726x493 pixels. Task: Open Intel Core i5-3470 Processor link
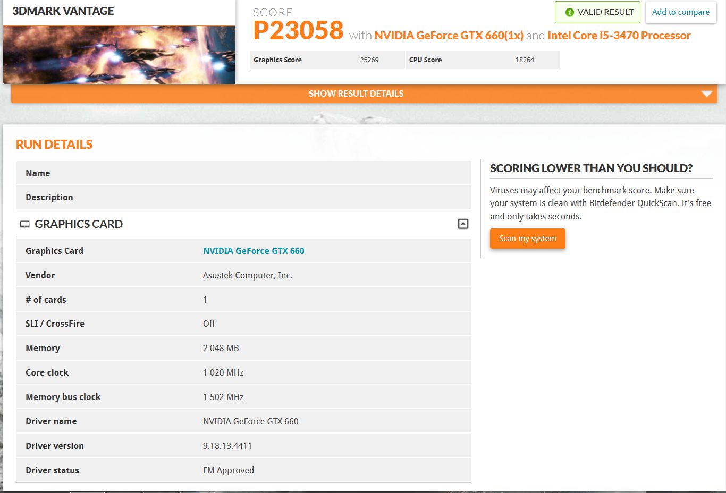(x=619, y=36)
